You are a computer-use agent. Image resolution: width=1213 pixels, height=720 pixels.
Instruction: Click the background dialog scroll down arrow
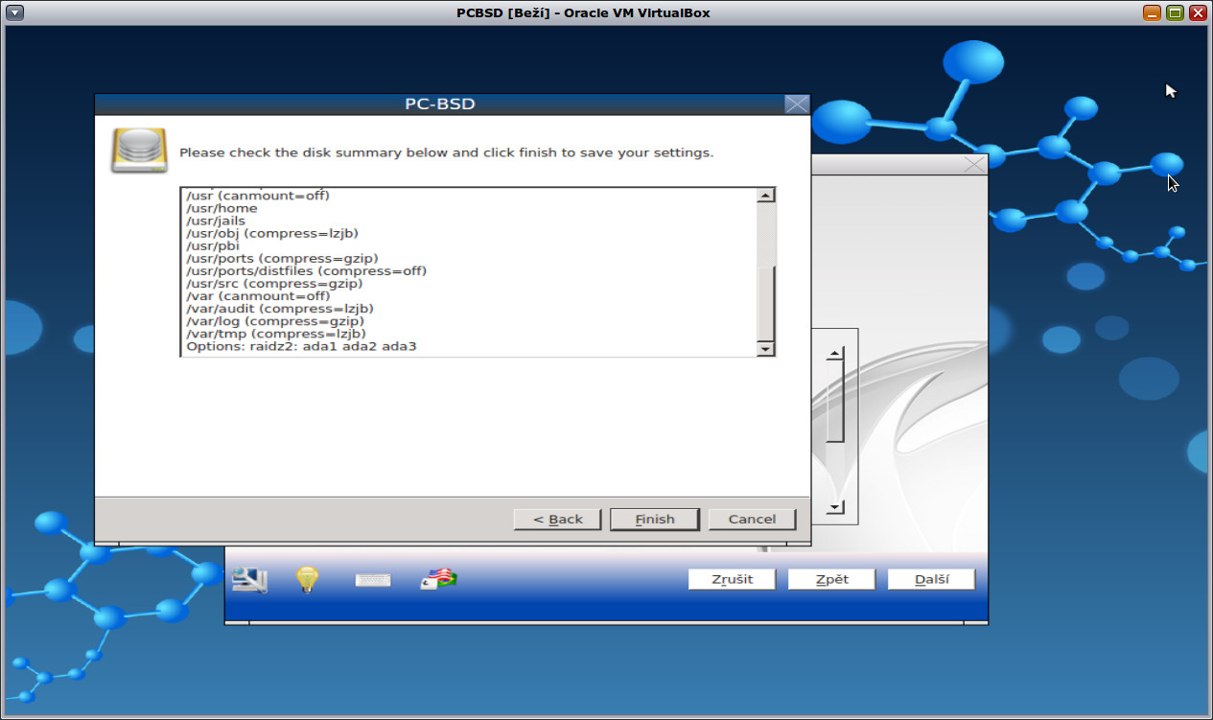pyautogui.click(x=833, y=506)
